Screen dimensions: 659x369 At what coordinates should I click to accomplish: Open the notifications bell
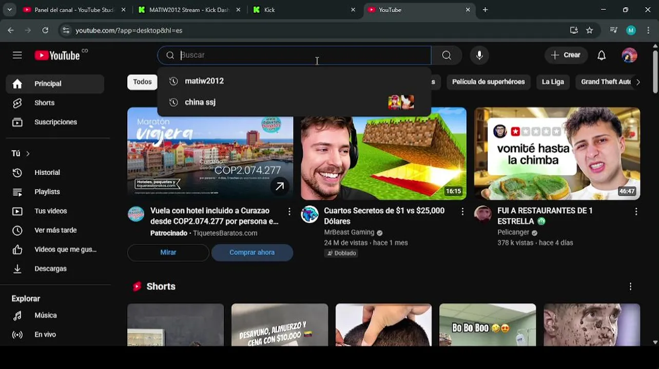(x=602, y=55)
